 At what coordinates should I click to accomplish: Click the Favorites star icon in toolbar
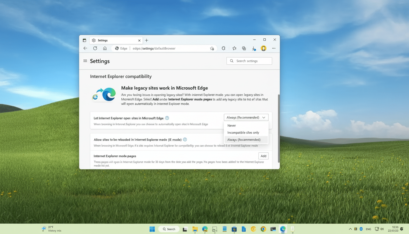click(x=234, y=48)
